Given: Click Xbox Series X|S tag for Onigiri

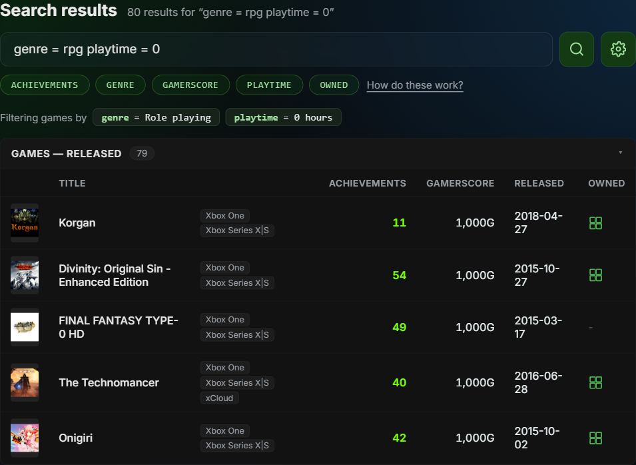Looking at the screenshot, I should pos(237,446).
